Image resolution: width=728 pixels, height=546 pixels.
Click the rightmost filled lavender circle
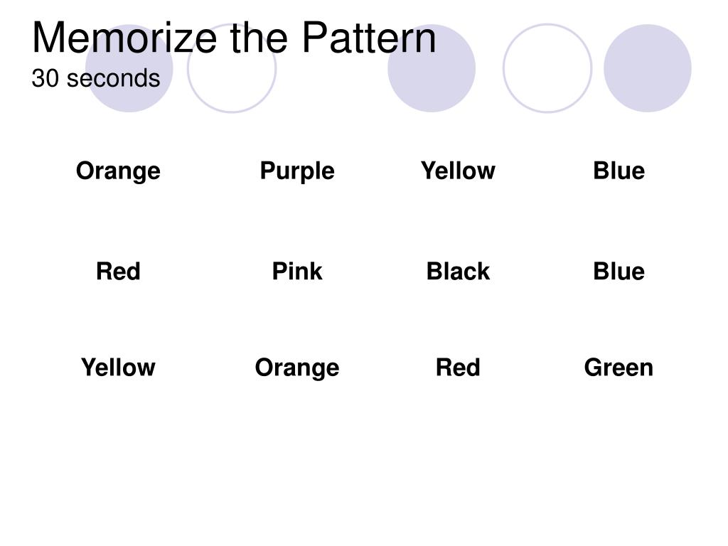648,68
